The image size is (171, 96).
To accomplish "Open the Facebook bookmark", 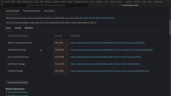I will (x=56, y=2).
